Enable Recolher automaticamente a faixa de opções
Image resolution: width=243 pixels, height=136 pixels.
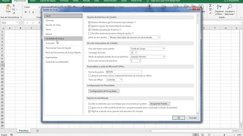click(x=89, y=33)
